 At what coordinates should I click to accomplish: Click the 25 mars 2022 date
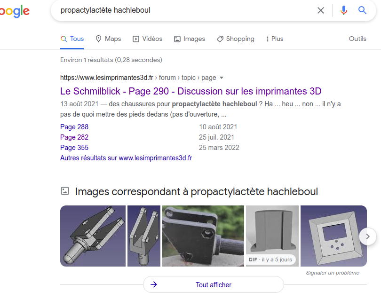[x=219, y=148]
